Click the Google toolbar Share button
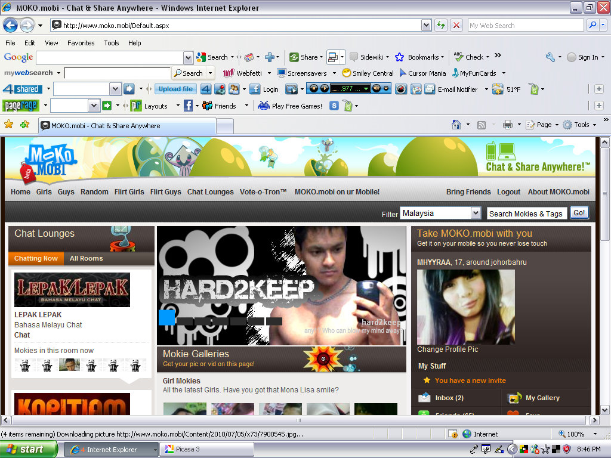The width and height of the screenshot is (611, 458). [x=306, y=57]
